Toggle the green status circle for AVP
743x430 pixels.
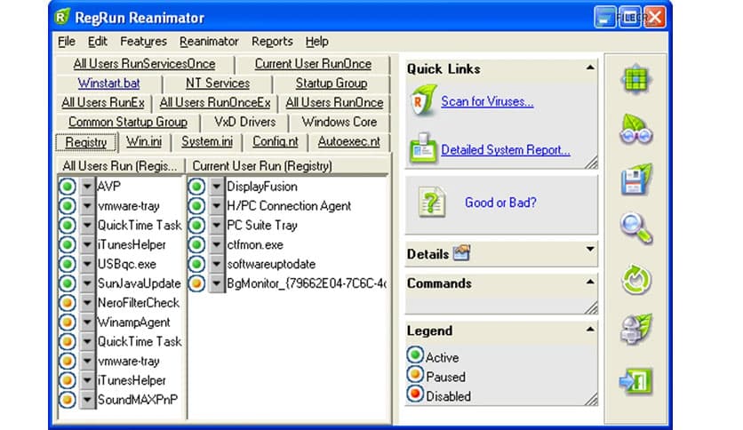[68, 186]
